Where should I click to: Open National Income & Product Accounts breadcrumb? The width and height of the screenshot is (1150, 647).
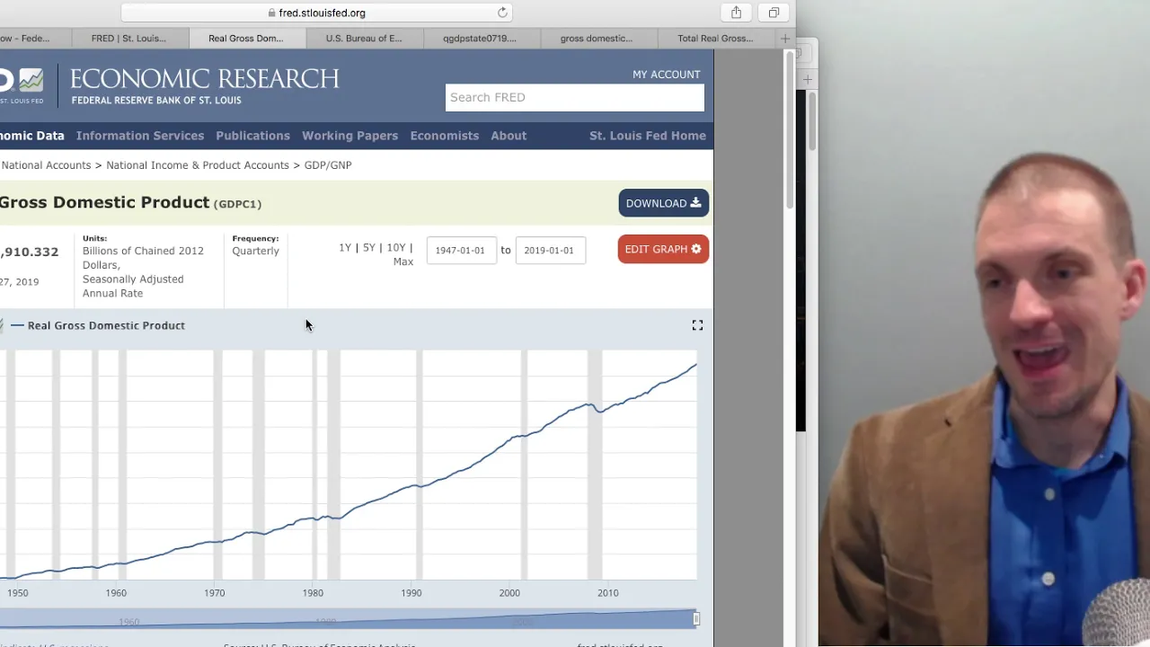pyautogui.click(x=198, y=165)
